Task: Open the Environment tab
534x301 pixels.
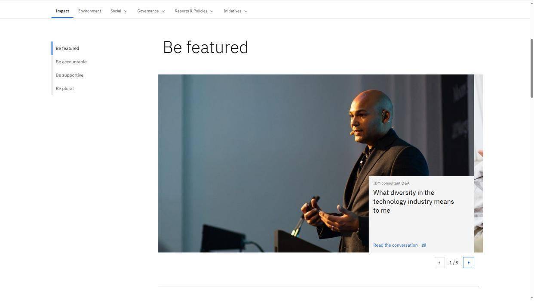Action: click(x=89, y=11)
